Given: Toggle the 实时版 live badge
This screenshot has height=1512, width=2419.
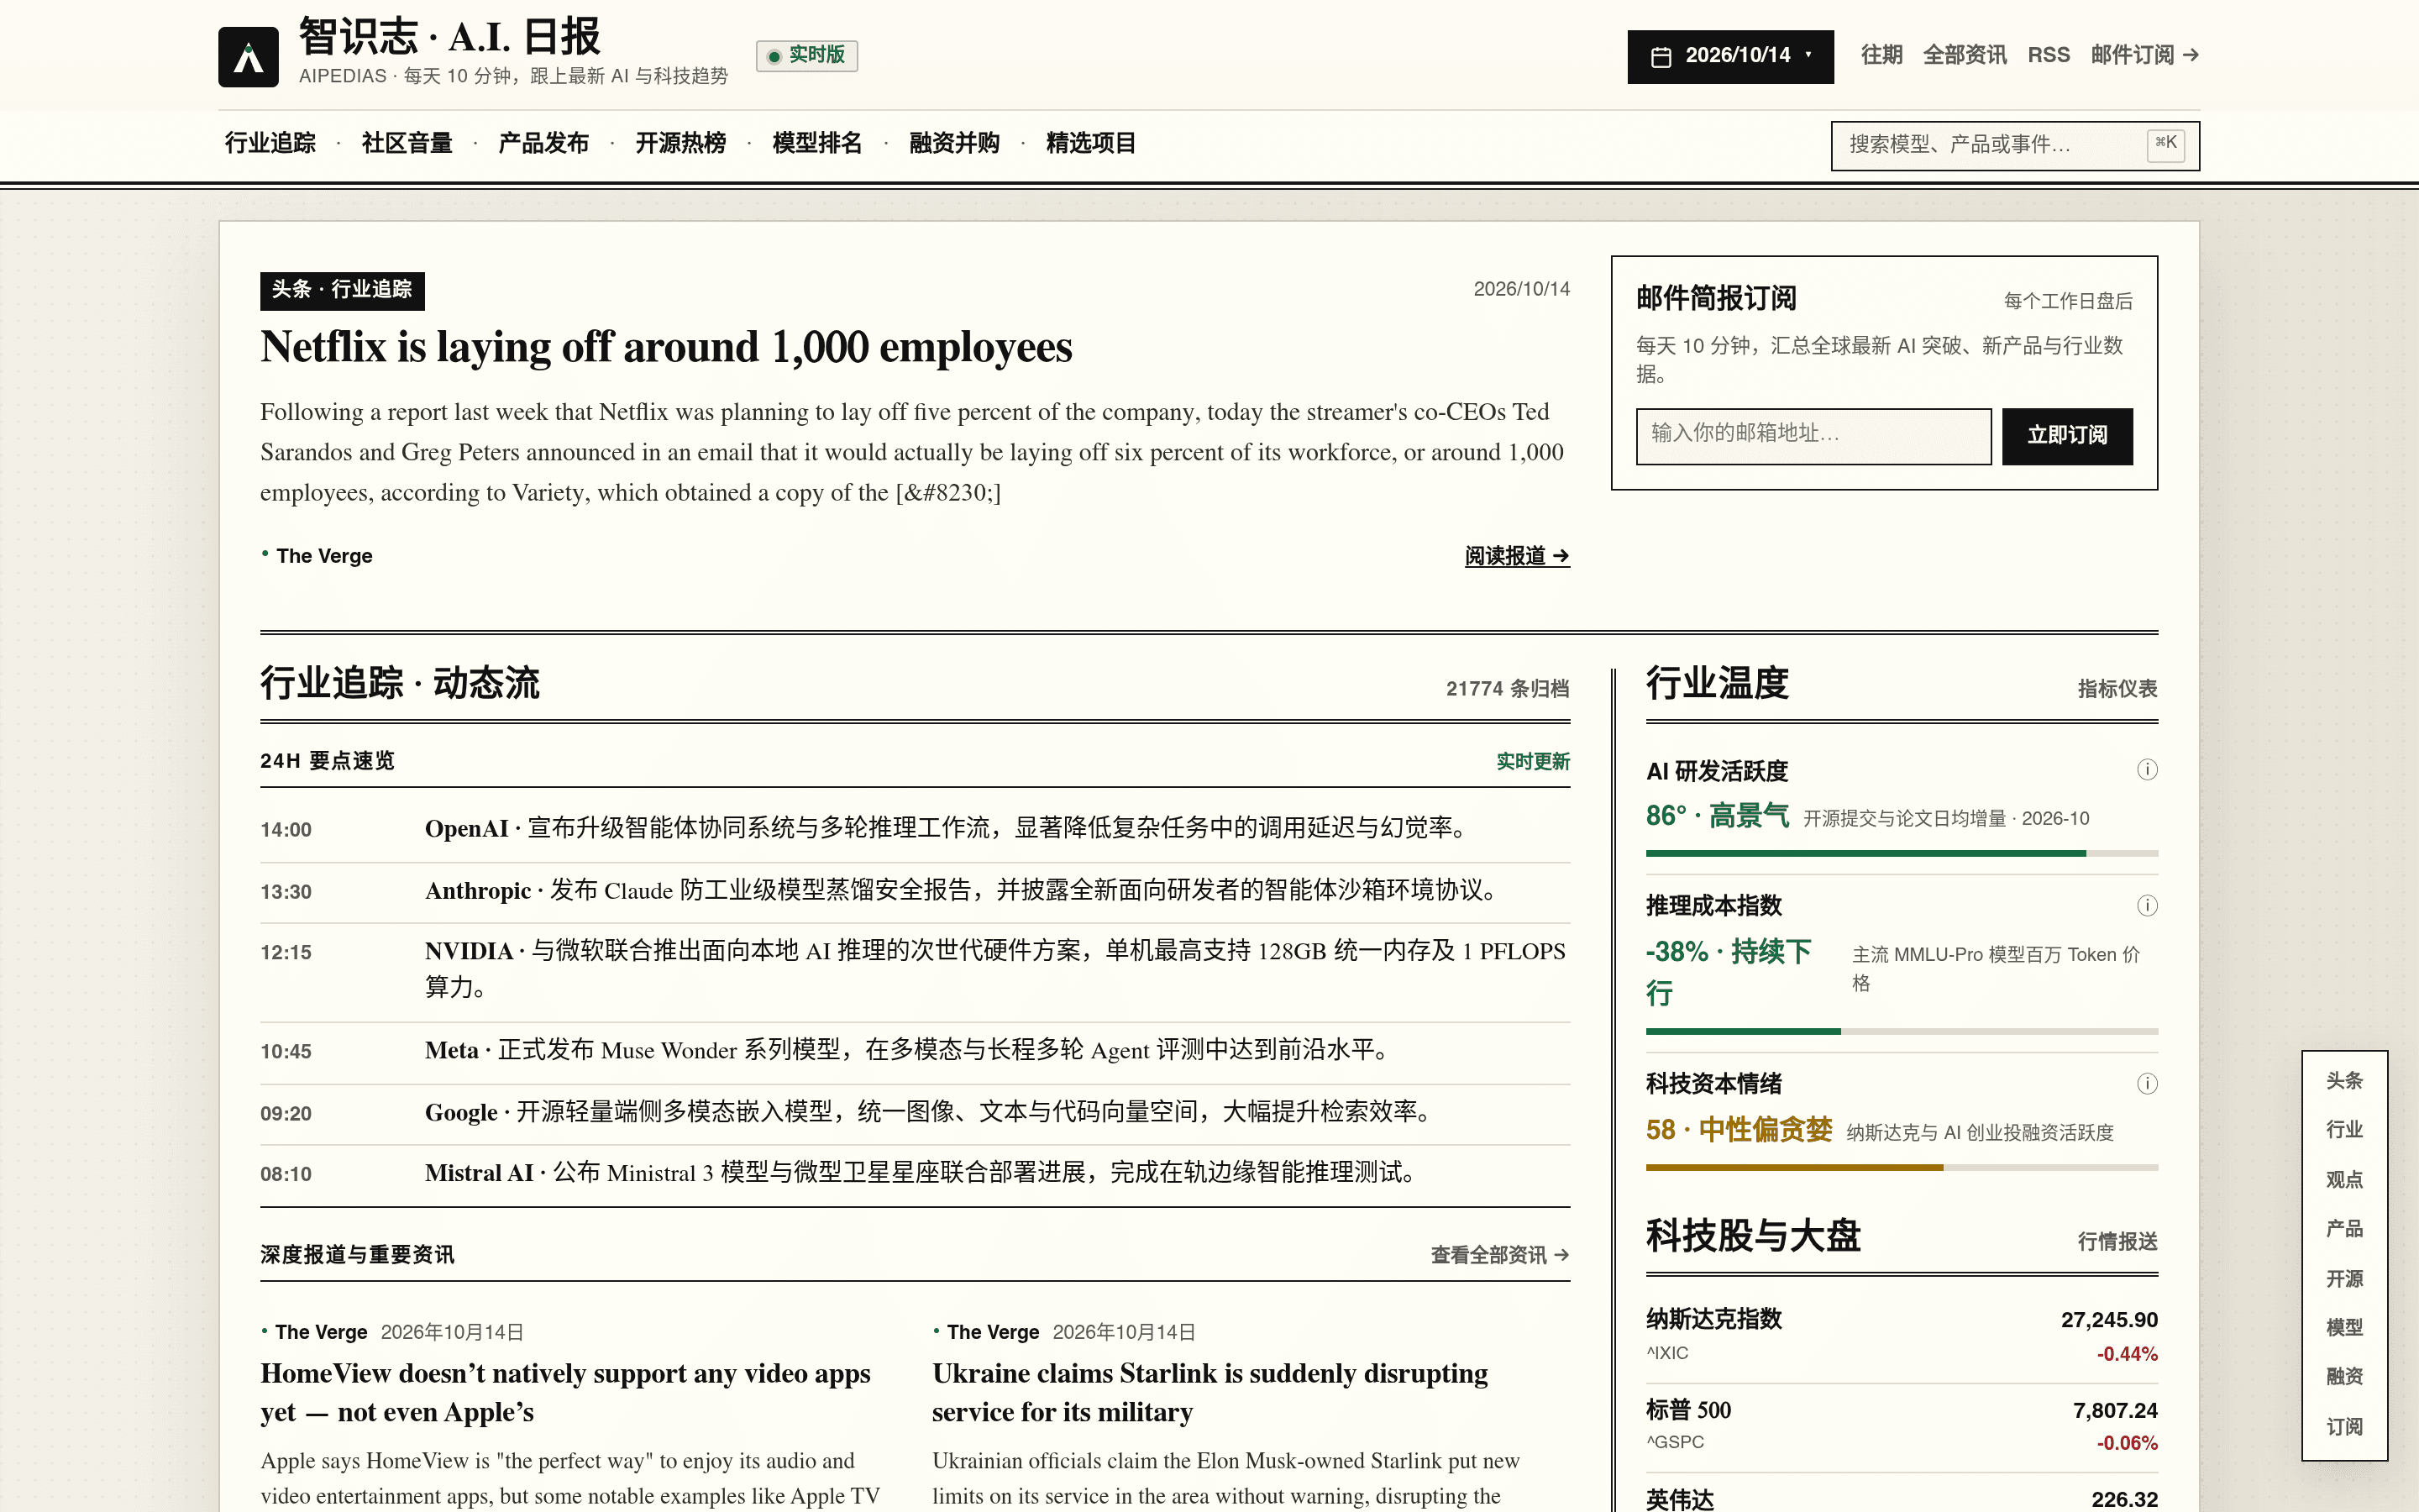Looking at the screenshot, I should coord(805,55).
